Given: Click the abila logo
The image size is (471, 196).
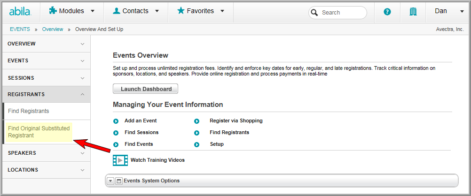Looking at the screenshot, I should point(20,11).
